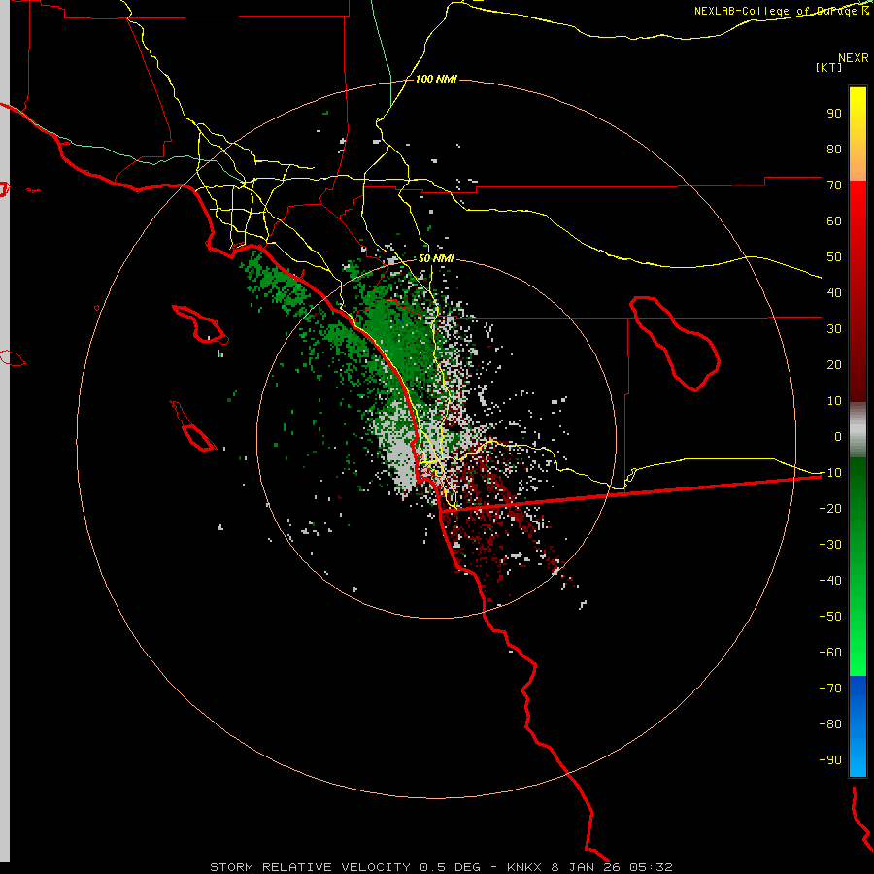Pick the yellow segment of the color bar
This screenshot has width=874, height=874.
point(857,134)
